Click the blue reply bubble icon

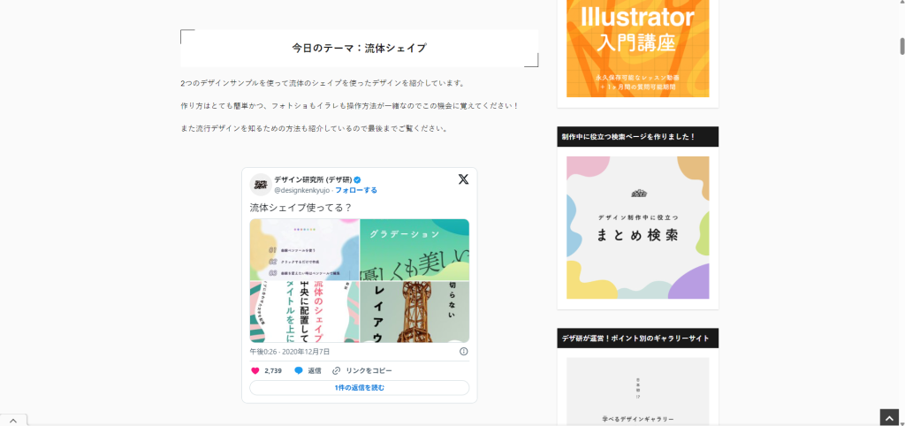point(299,370)
